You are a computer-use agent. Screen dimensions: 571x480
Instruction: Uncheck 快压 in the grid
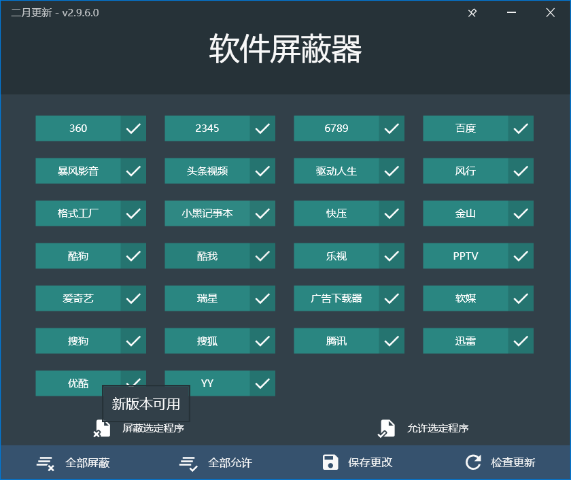(x=392, y=213)
